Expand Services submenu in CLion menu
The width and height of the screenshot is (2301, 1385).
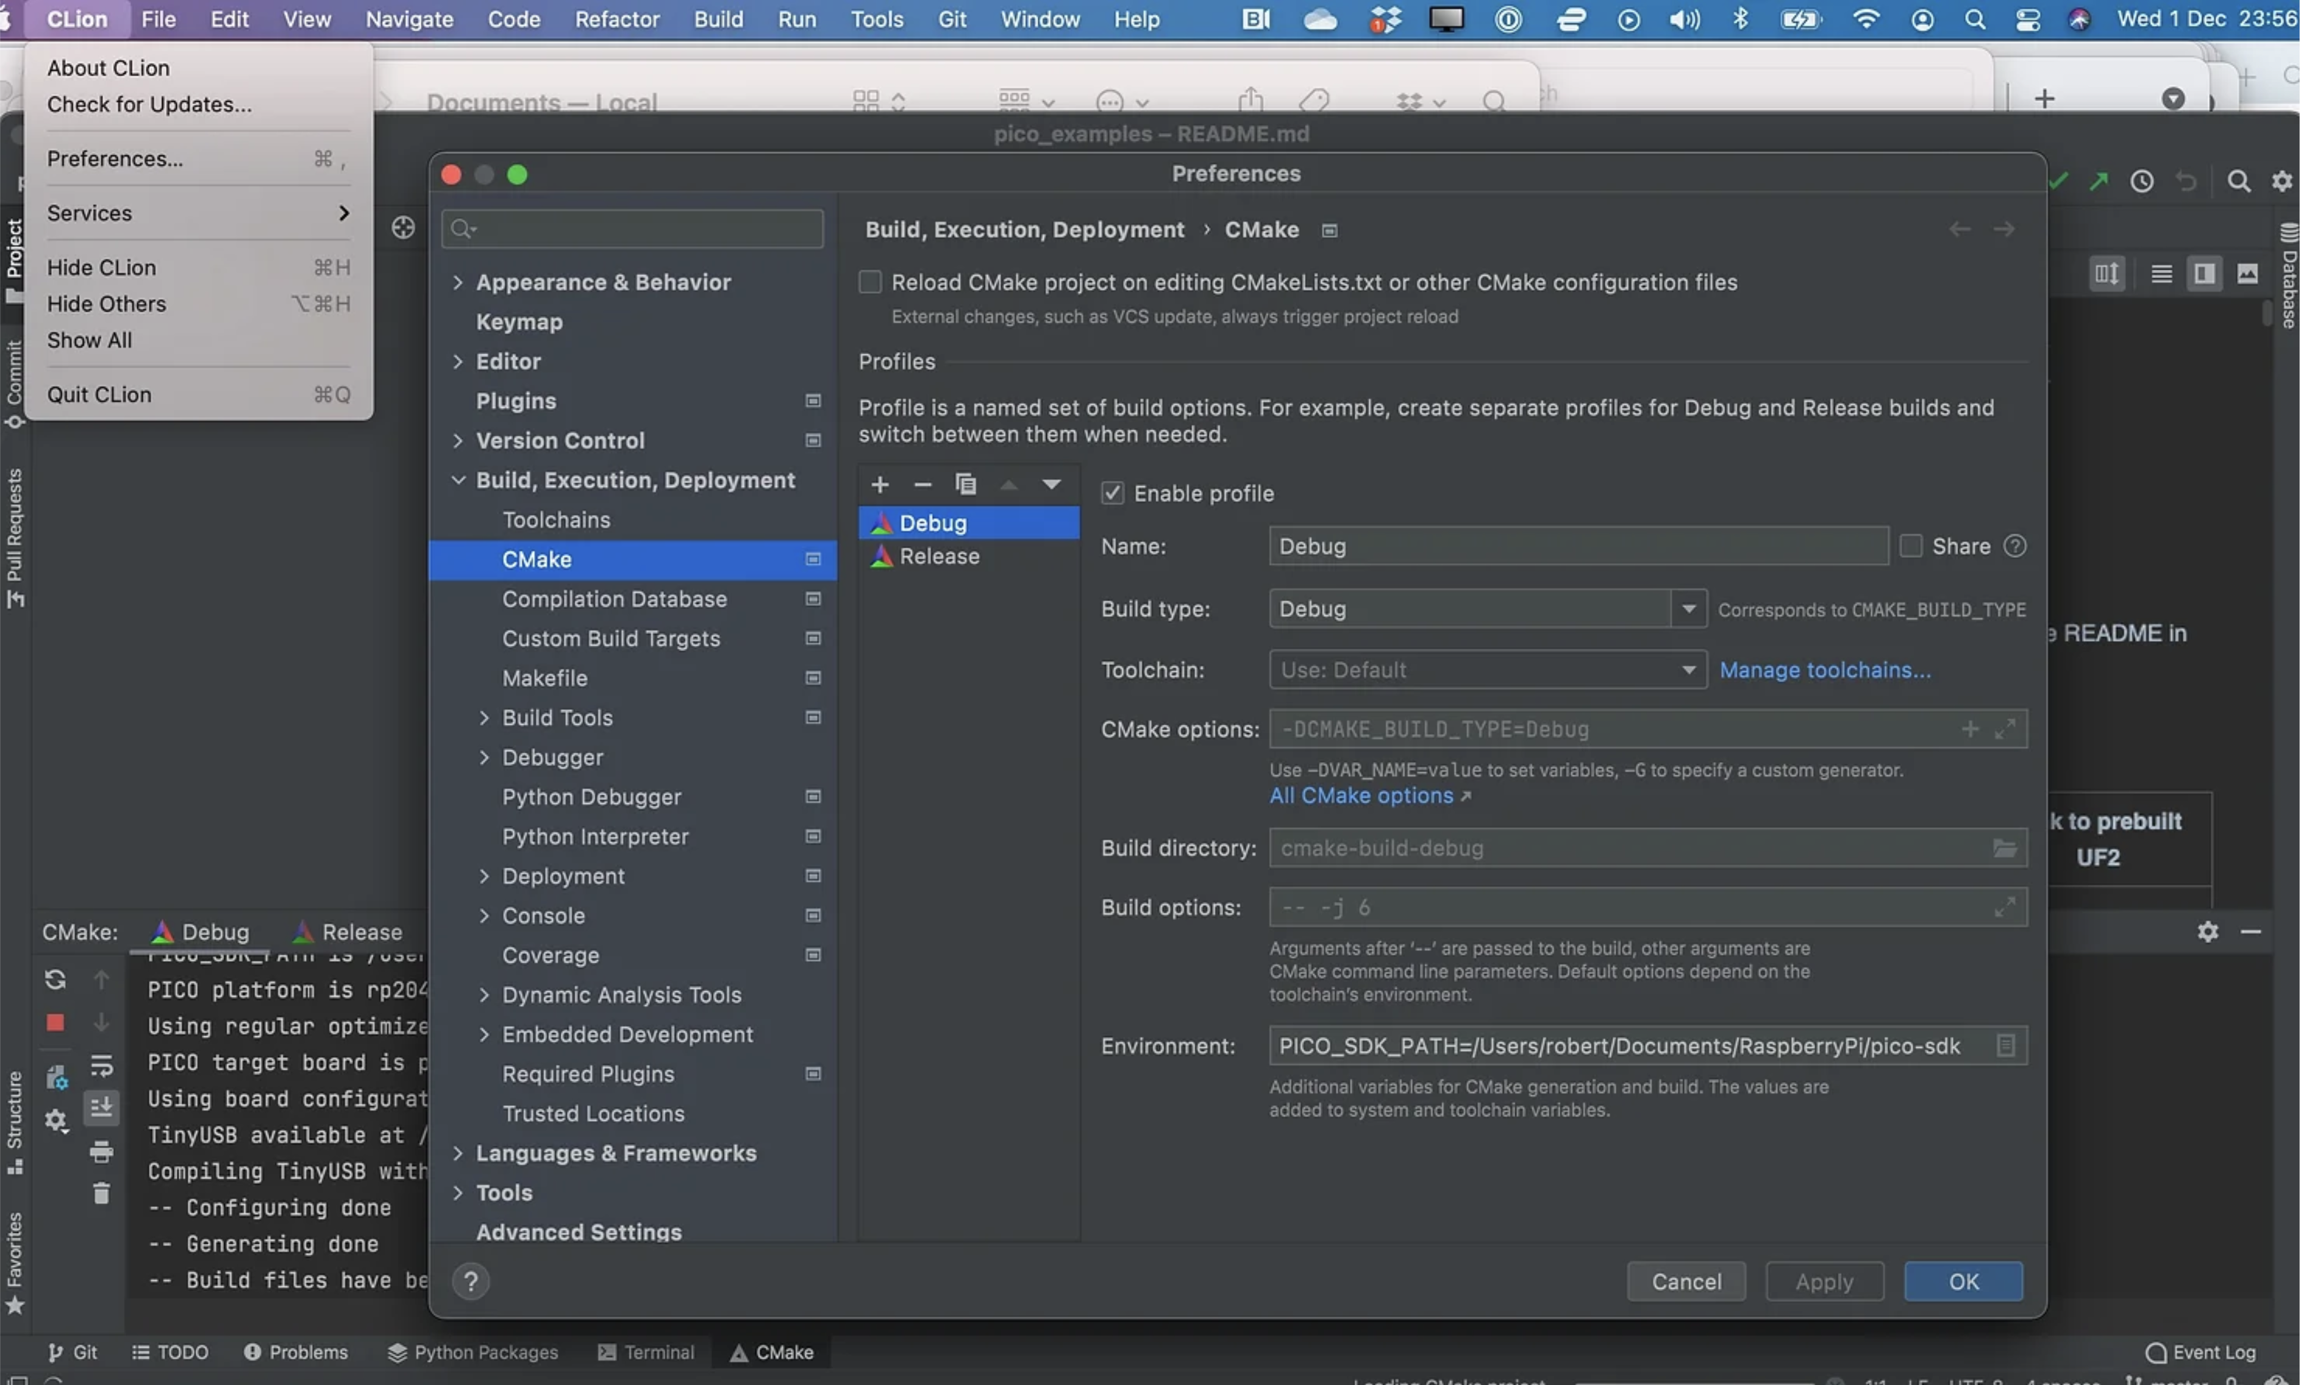click(x=198, y=213)
